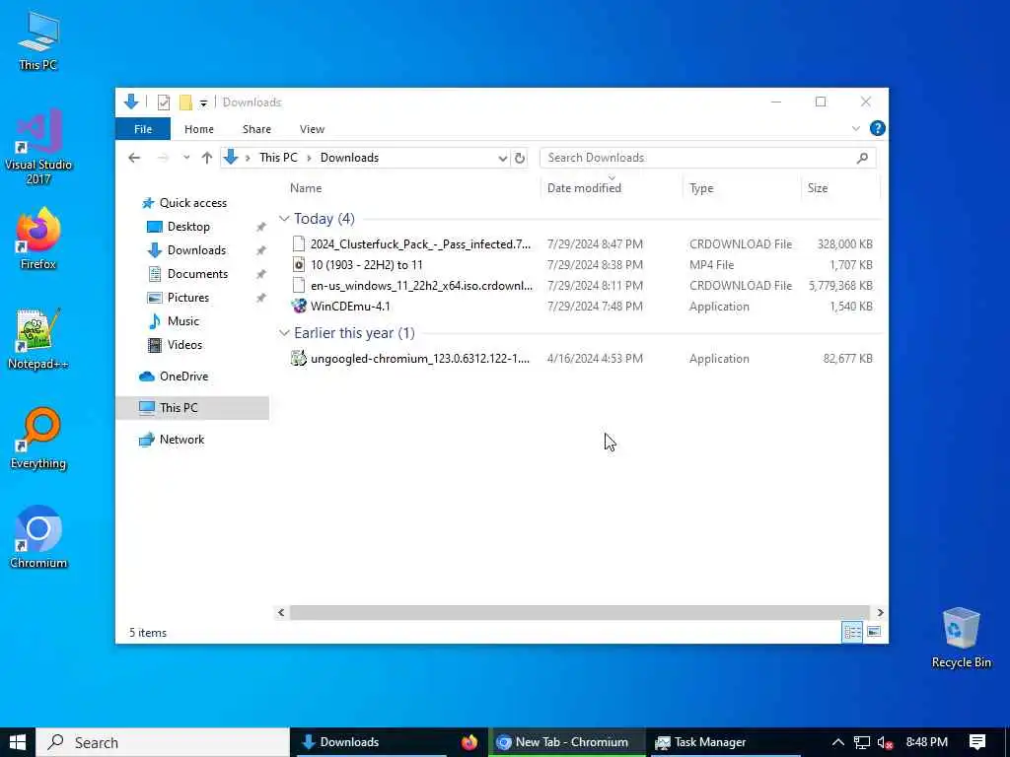This screenshot has width=1010, height=757.
Task: Go up one folder level
Action: click(x=207, y=158)
